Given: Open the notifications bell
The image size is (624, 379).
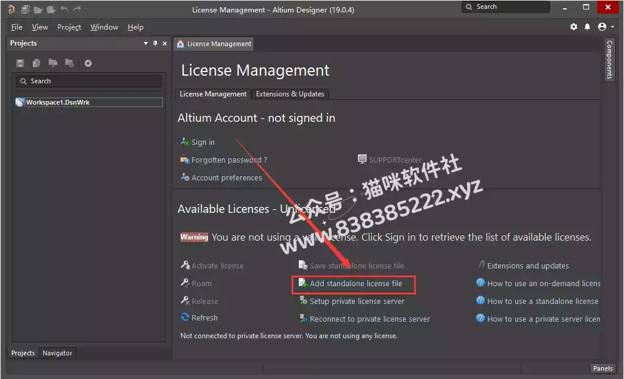Looking at the screenshot, I should point(587,27).
